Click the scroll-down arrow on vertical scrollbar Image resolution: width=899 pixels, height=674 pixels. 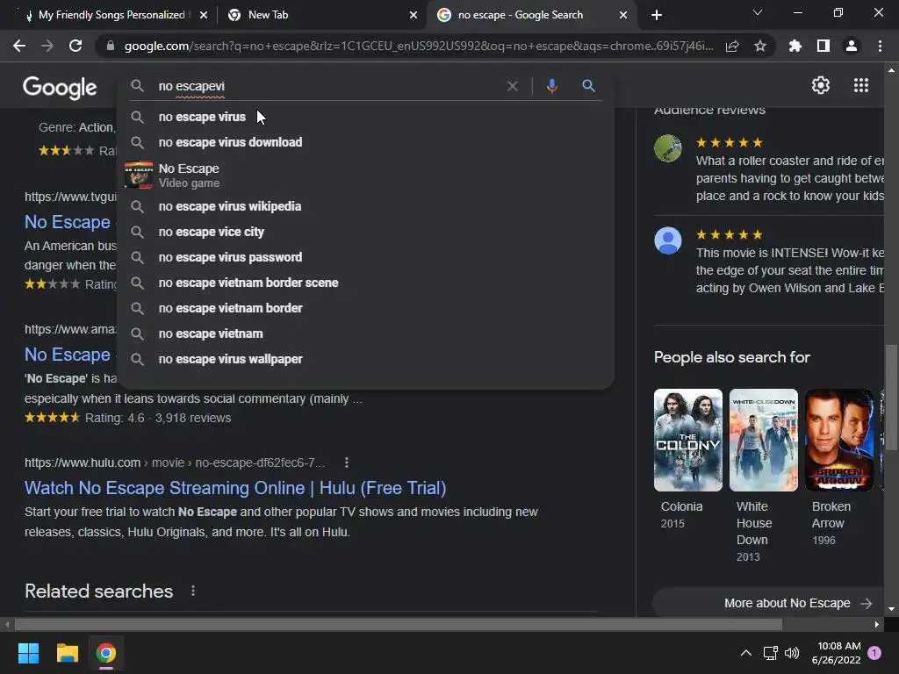(x=891, y=609)
